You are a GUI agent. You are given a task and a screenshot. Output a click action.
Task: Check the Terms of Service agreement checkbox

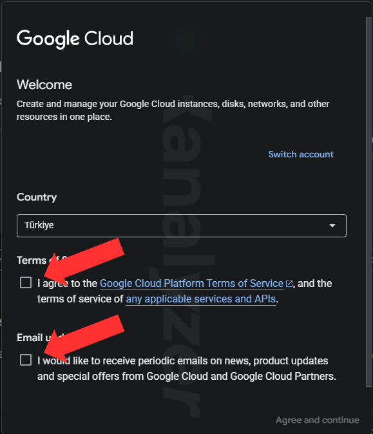26,282
